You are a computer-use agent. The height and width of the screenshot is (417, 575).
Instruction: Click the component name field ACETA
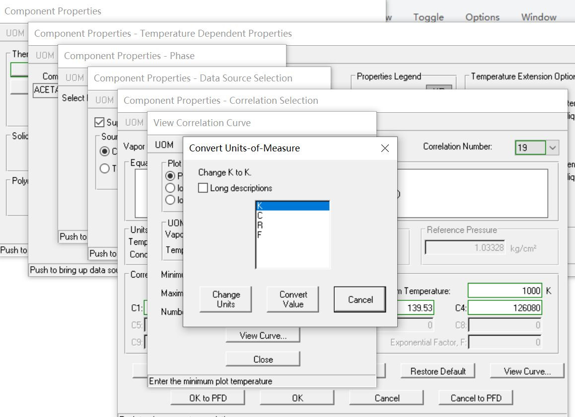46,90
